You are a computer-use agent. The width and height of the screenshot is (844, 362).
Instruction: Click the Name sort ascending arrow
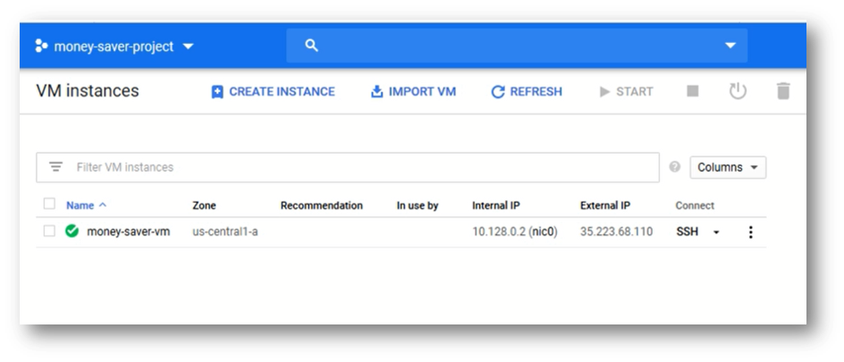point(103,205)
